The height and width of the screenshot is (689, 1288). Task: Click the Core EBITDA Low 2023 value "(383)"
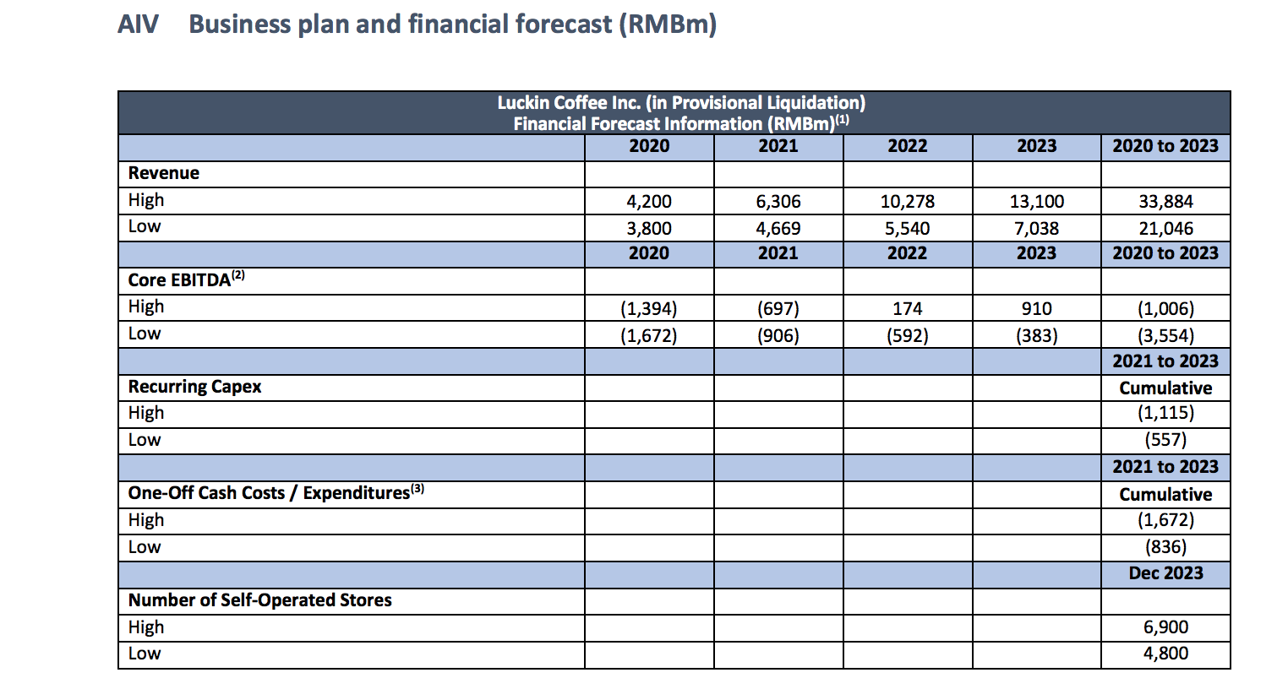[1037, 336]
